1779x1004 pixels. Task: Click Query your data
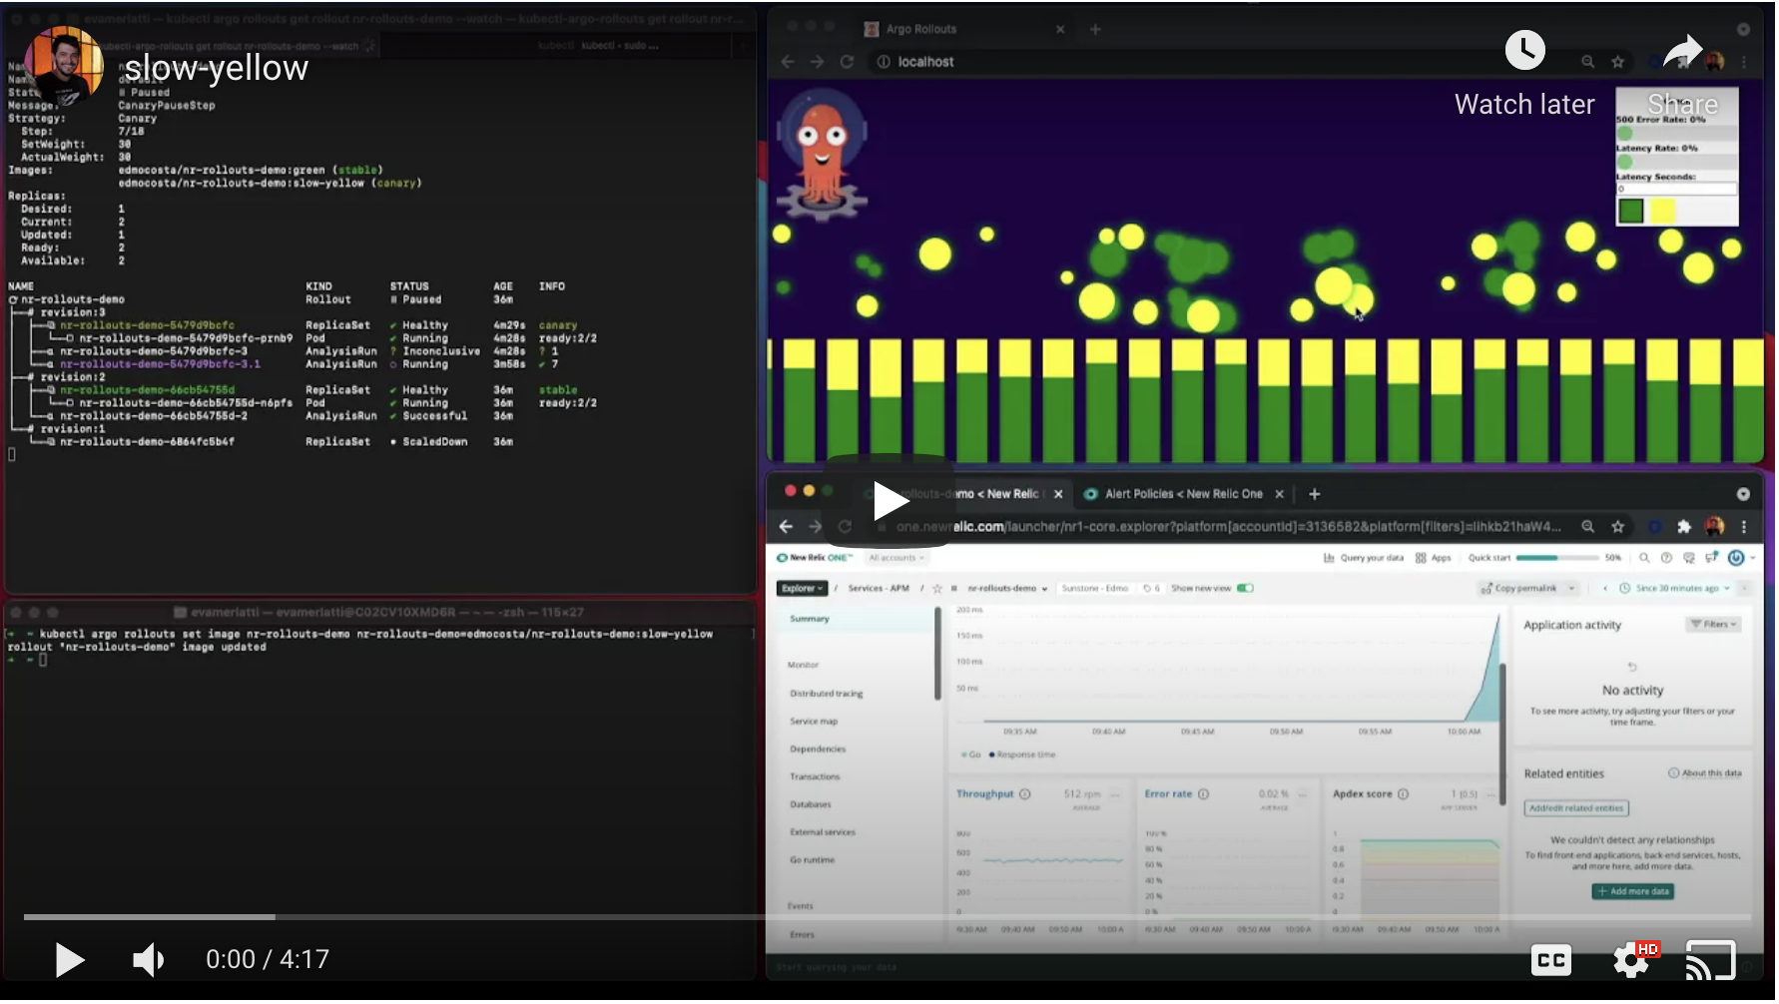point(1364,558)
